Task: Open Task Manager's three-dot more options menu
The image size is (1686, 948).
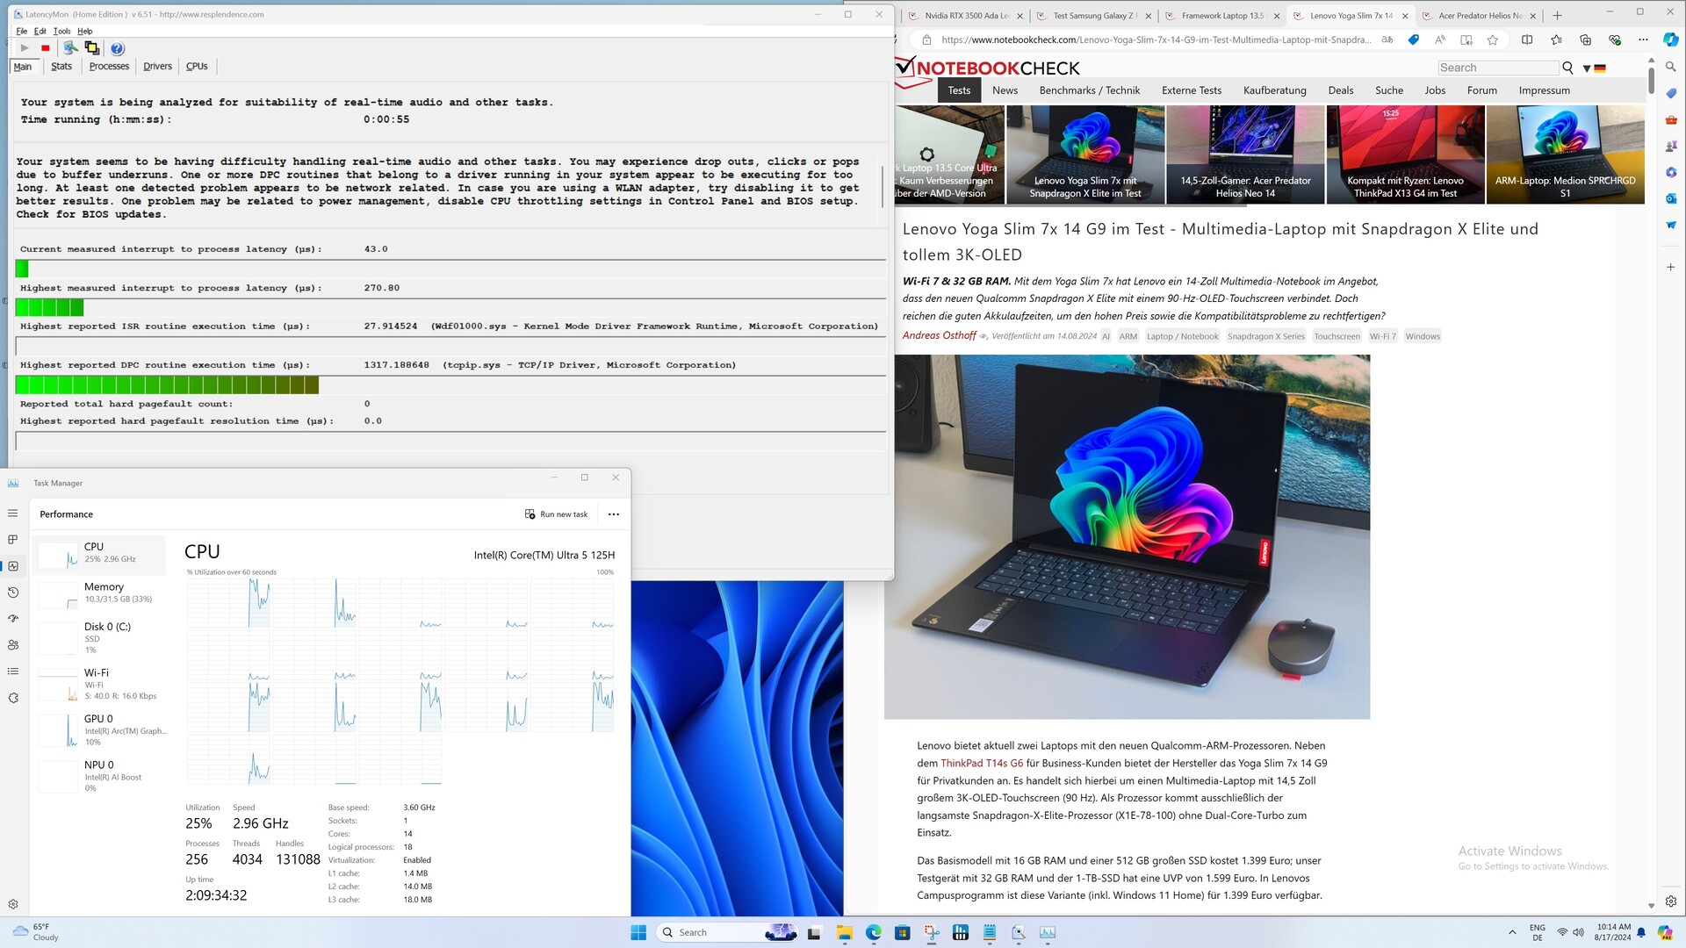Action: tap(614, 514)
